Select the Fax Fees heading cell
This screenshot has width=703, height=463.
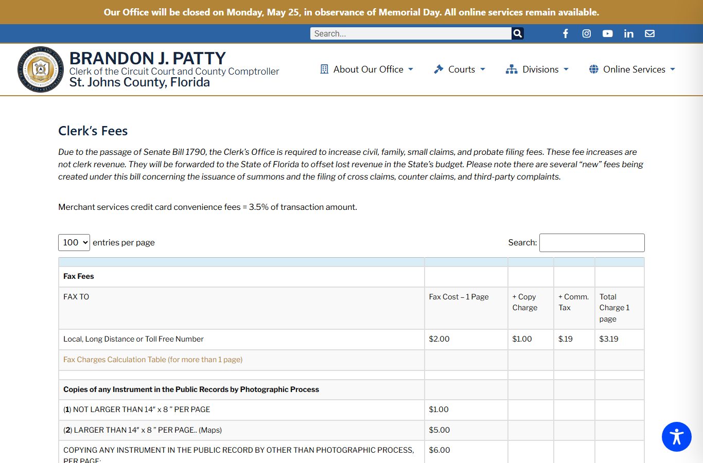pyautogui.click(x=241, y=276)
